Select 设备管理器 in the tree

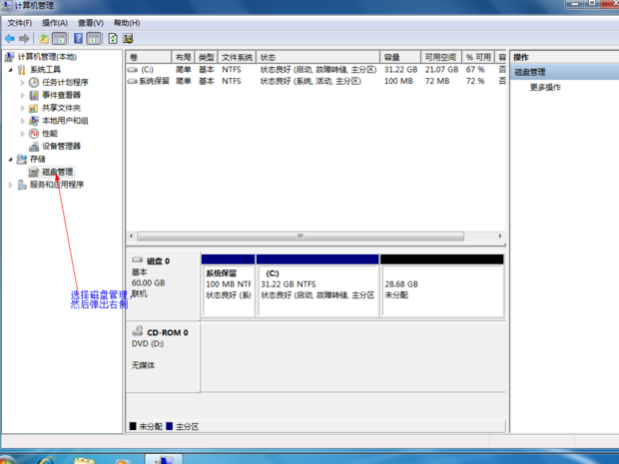coord(61,146)
